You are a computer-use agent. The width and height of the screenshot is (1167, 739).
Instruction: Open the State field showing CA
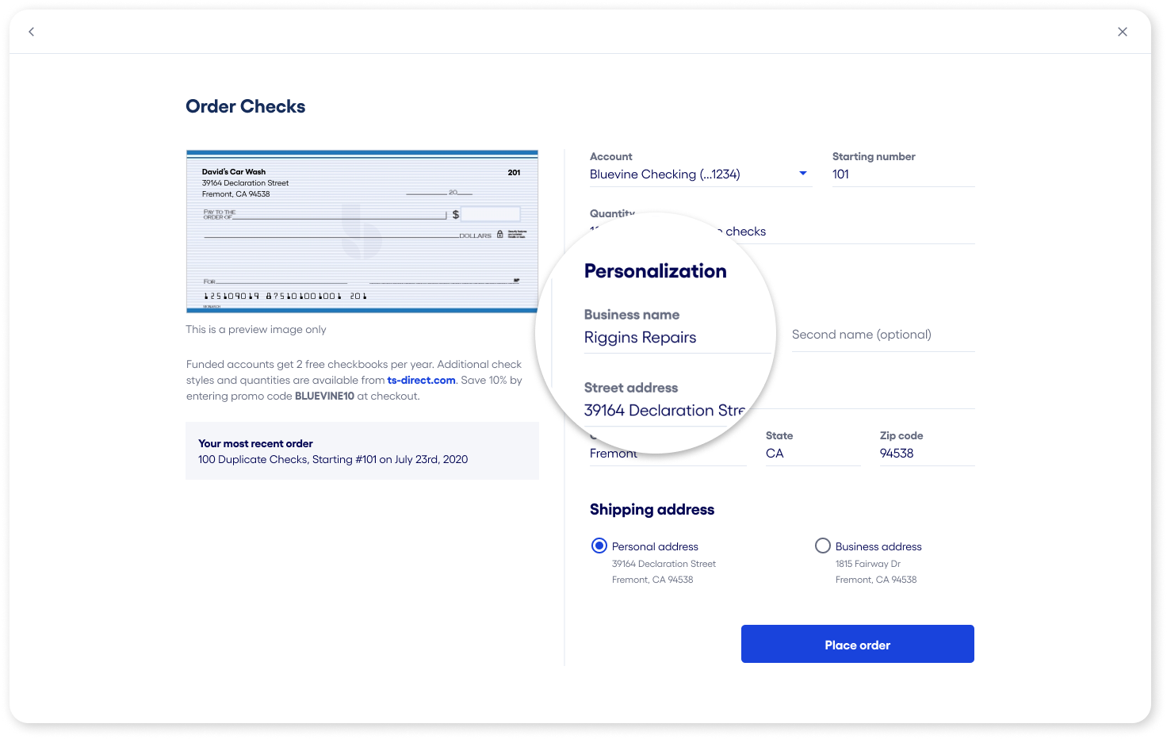(812, 454)
